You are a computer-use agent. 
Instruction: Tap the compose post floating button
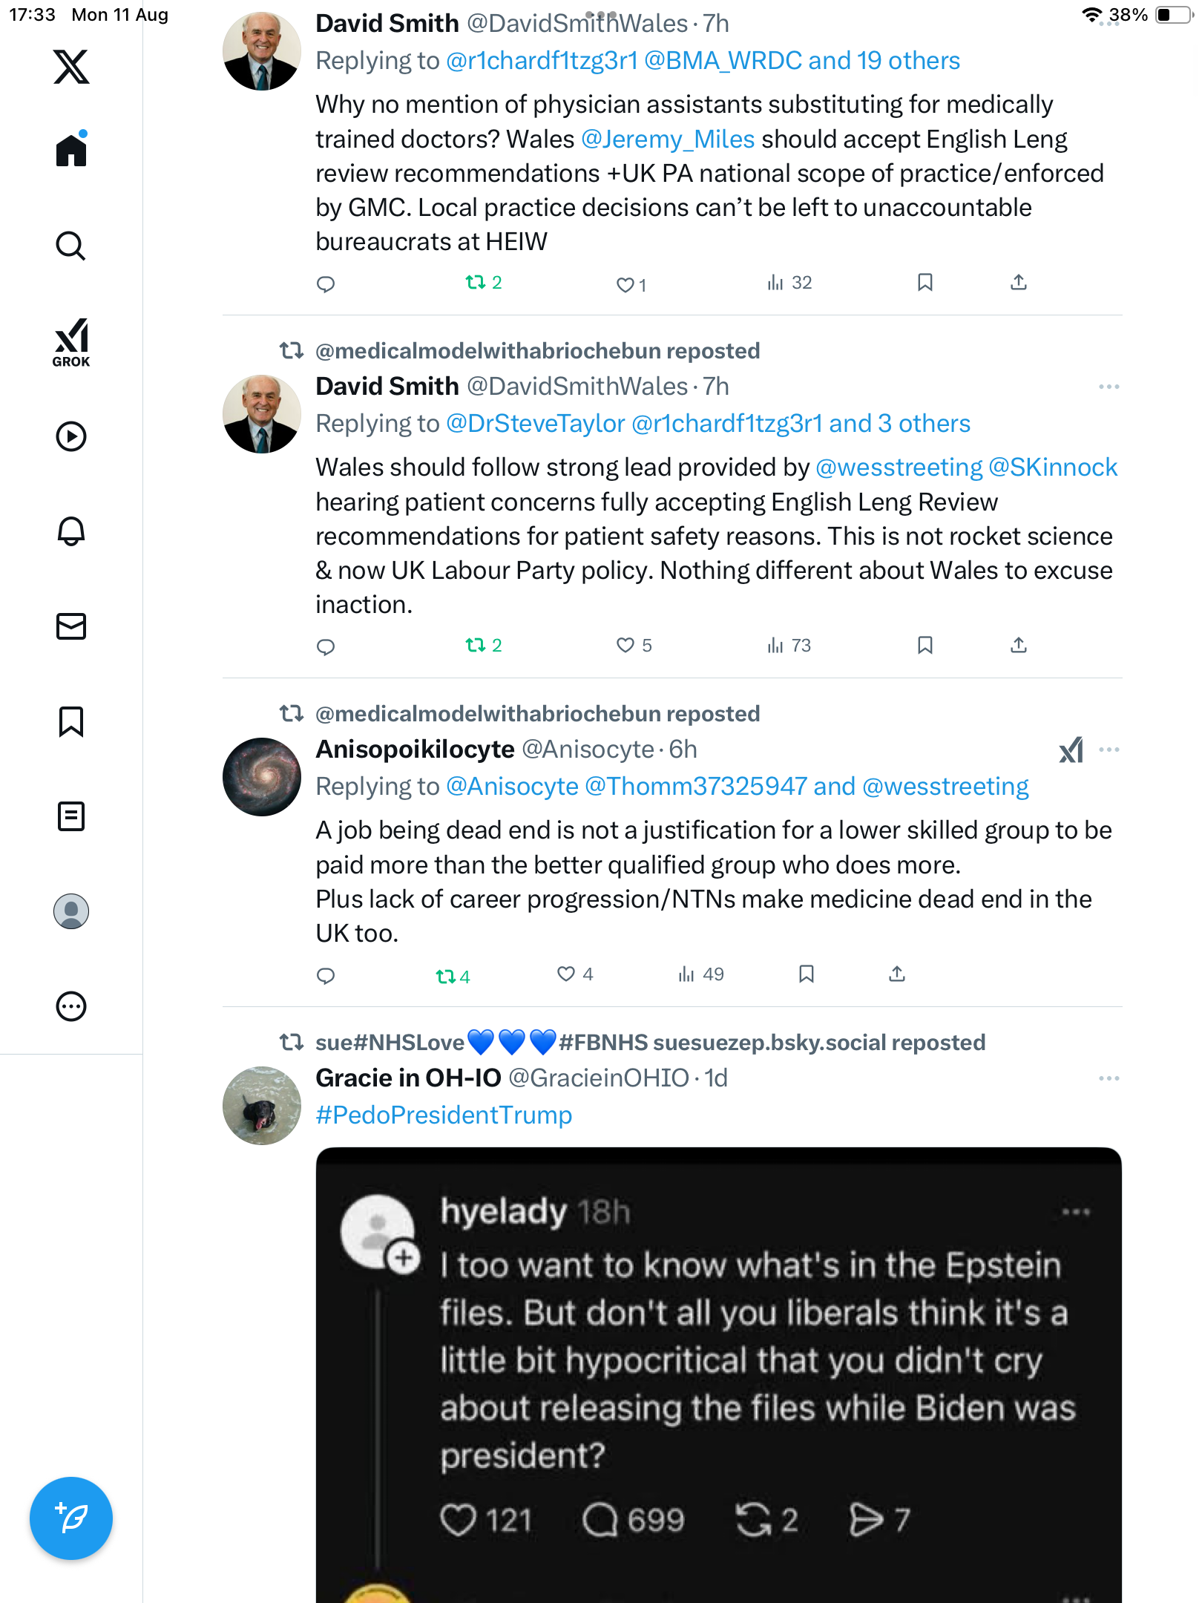point(71,1518)
